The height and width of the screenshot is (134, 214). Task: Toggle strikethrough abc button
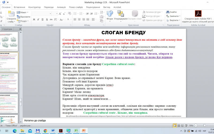pyautogui.click(x=51, y=20)
